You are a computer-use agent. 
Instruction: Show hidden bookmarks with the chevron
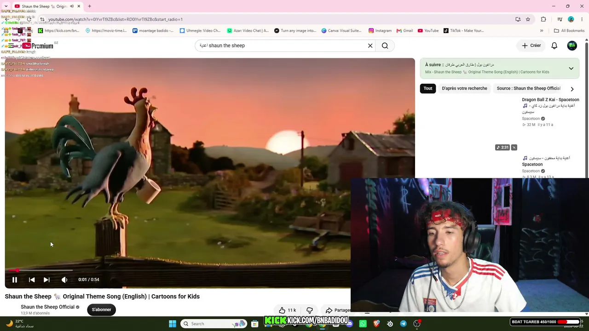[x=542, y=31]
